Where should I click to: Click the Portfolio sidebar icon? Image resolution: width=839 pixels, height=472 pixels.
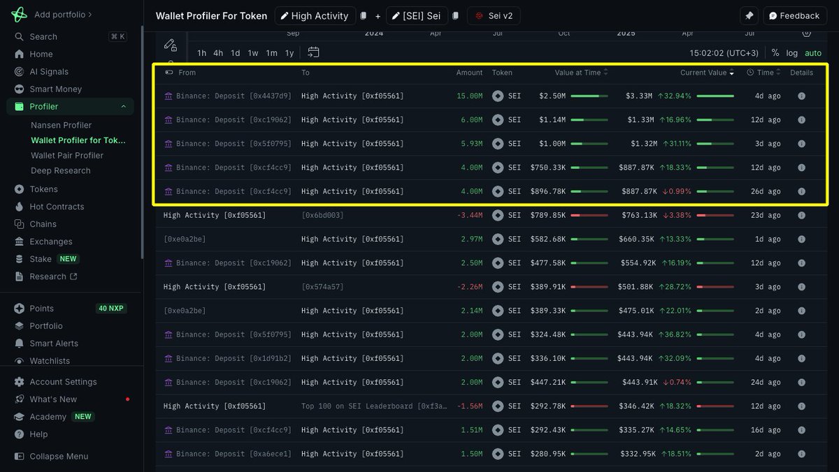19,326
